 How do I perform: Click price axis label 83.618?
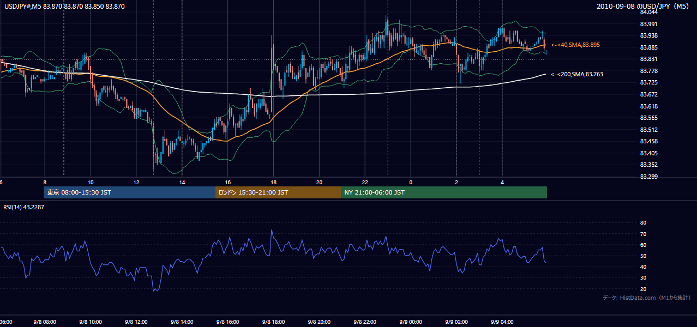click(x=649, y=106)
